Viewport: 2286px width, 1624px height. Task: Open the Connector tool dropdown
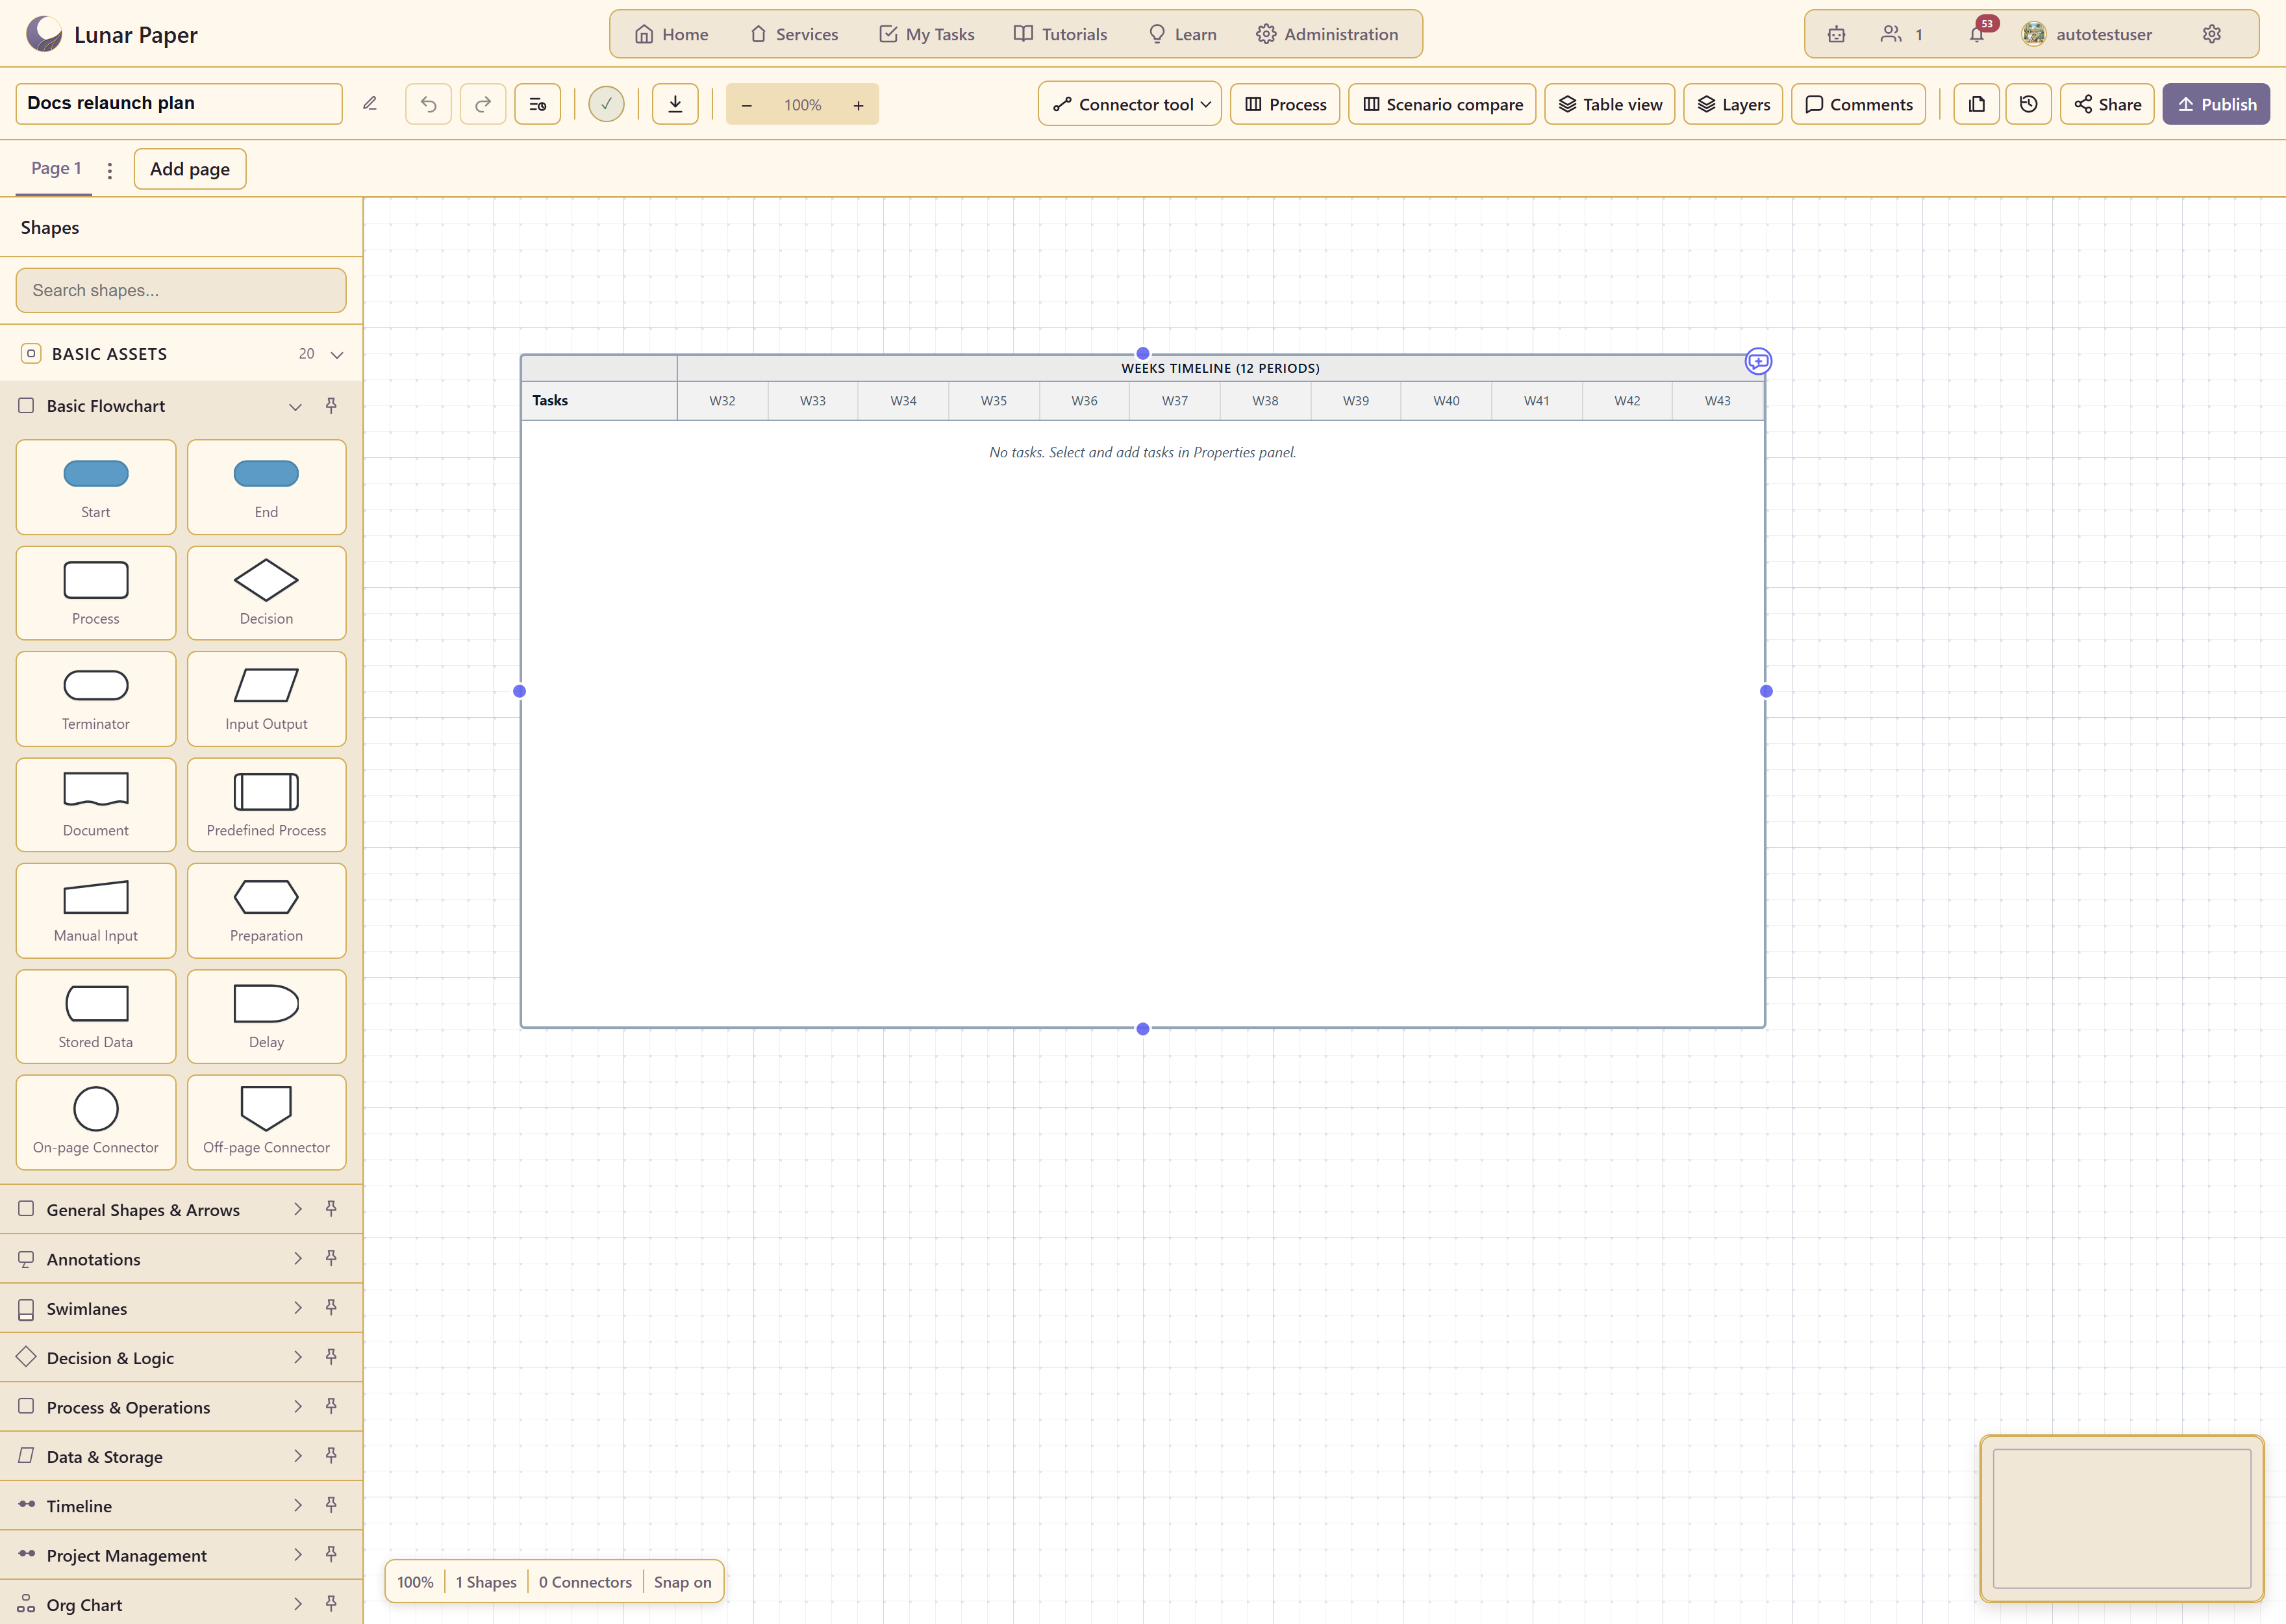click(x=1129, y=104)
